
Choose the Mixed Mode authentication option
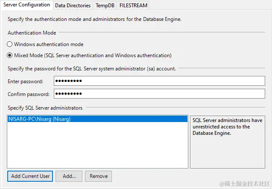(10, 55)
